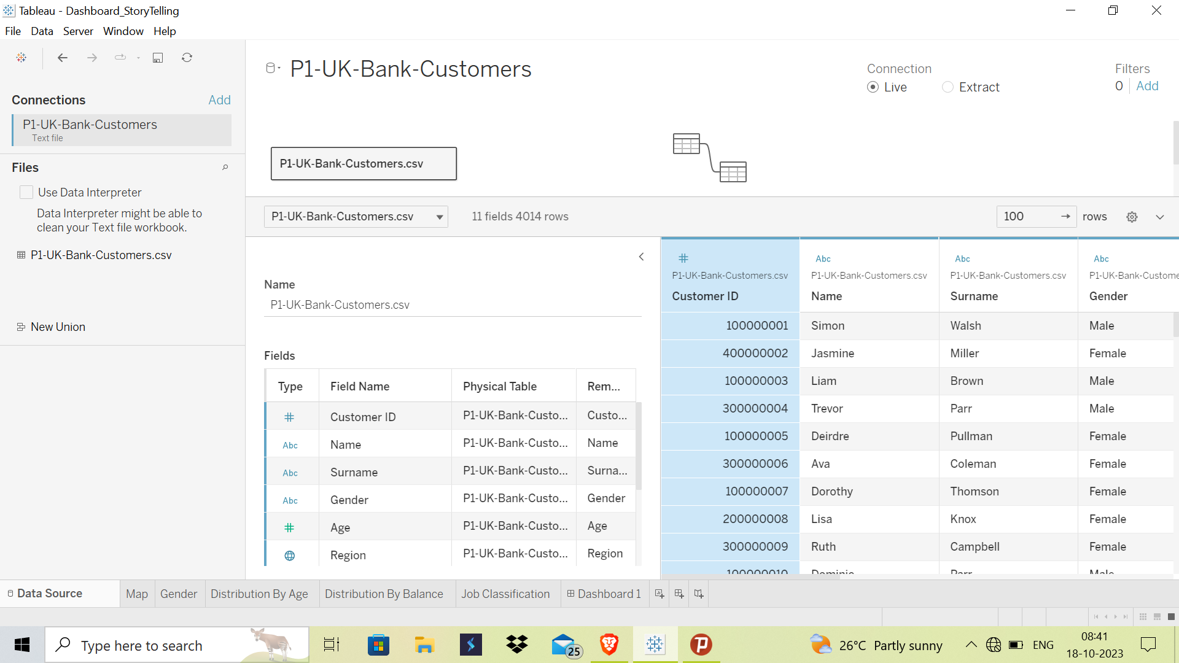Create a new worksheet with the new sheet icon
The width and height of the screenshot is (1179, 663).
[660, 594]
